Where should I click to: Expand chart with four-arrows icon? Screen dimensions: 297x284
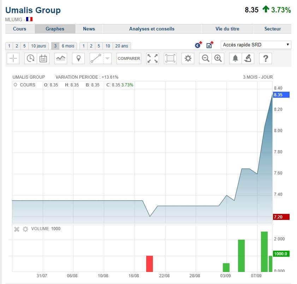(x=153, y=58)
